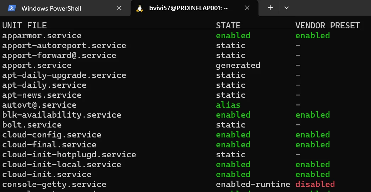Click cloud-config.service unit name
Image resolution: width=371 pixels, height=192 pixels.
point(52,135)
